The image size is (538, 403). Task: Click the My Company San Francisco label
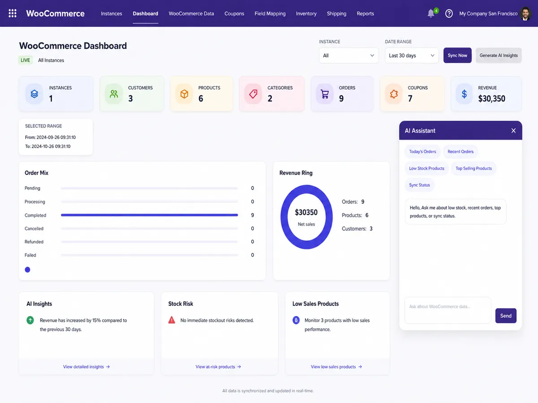[488, 13]
